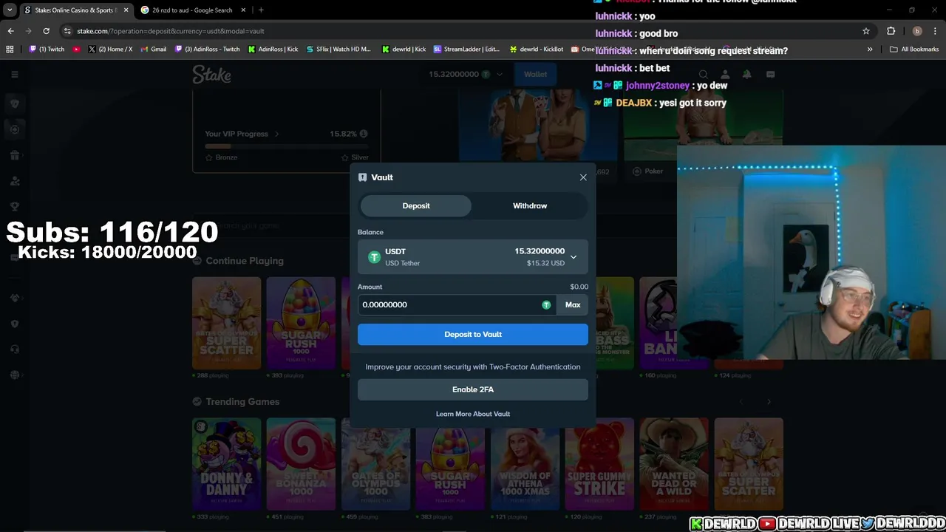
Task: Open the tab search dropdown arrow
Action: pyautogui.click(x=10, y=10)
